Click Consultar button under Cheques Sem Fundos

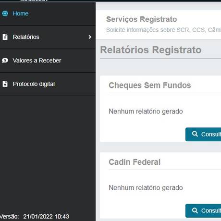point(203,135)
